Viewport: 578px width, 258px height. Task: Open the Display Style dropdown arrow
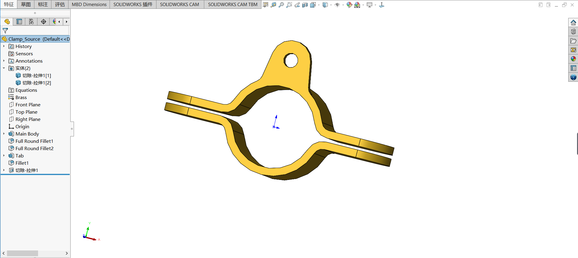[331, 5]
